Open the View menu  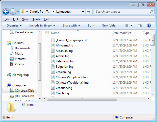point(25,19)
